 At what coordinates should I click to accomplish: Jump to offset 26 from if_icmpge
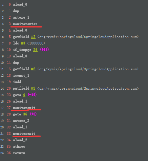pos(35,50)
